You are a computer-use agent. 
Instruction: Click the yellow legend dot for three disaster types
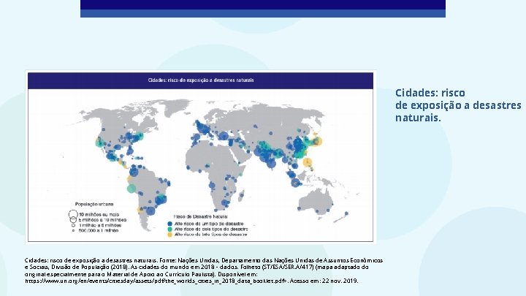click(x=169, y=235)
